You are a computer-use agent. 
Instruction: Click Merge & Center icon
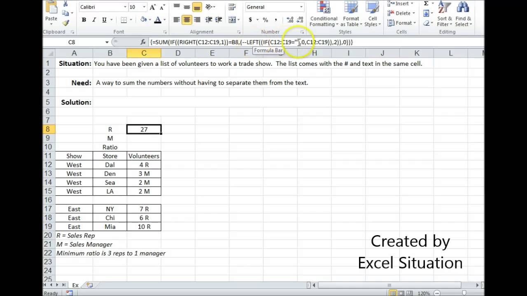click(232, 20)
